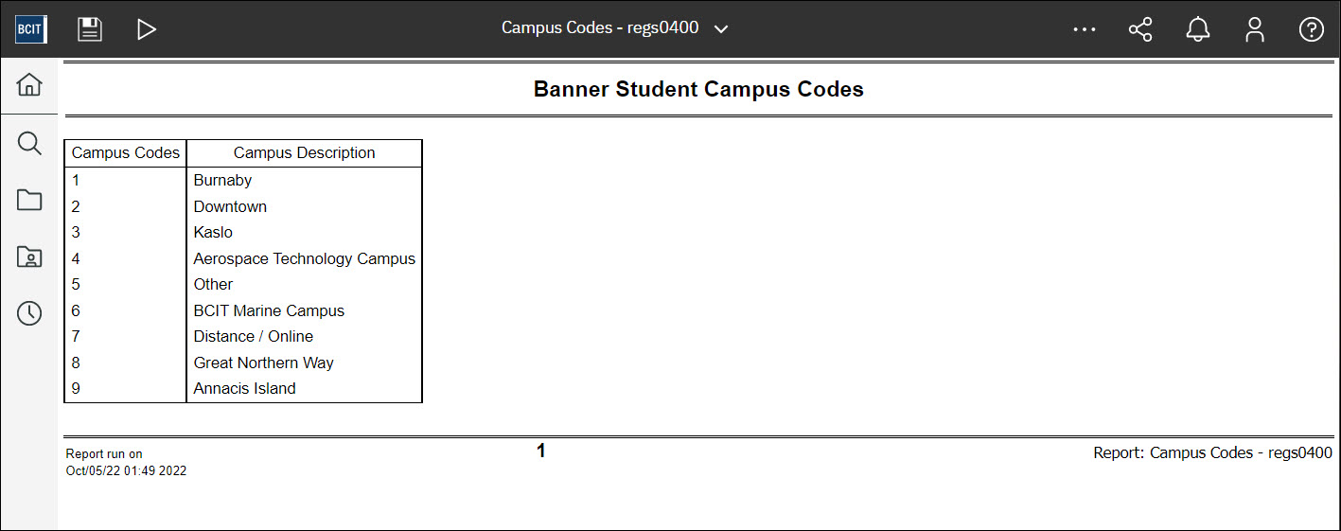Select the Annacis Island cell
This screenshot has width=1341, height=531.
click(305, 388)
